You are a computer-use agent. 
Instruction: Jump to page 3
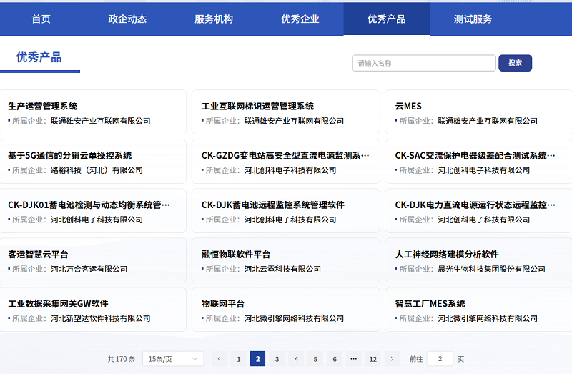(277, 359)
